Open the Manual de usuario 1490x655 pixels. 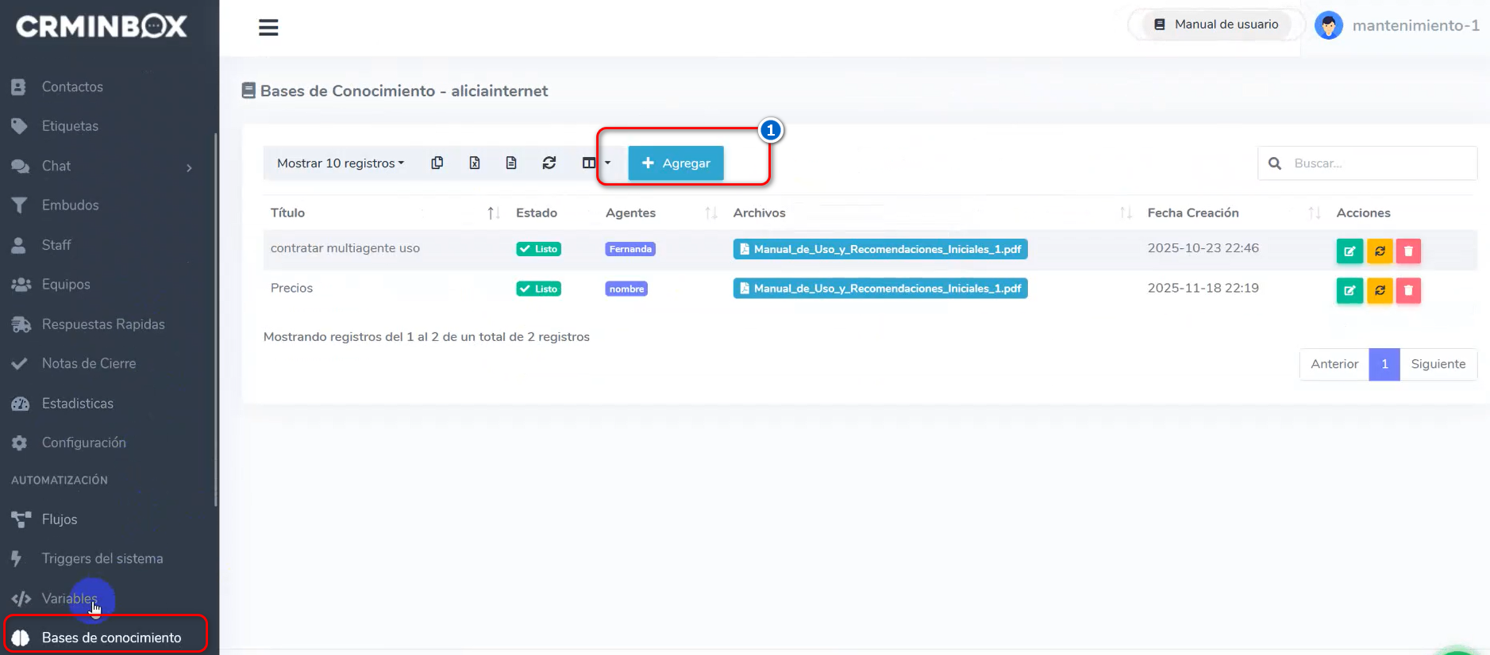pyautogui.click(x=1216, y=25)
